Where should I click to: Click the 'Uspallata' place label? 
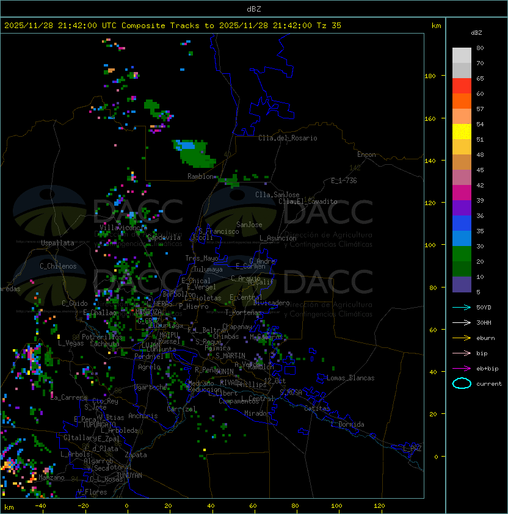coord(57,243)
